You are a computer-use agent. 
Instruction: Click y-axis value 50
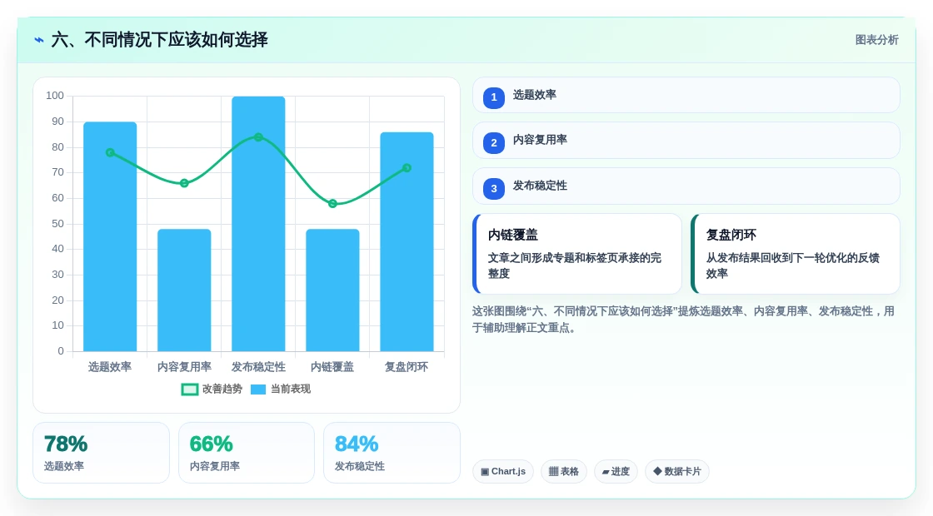coord(57,224)
